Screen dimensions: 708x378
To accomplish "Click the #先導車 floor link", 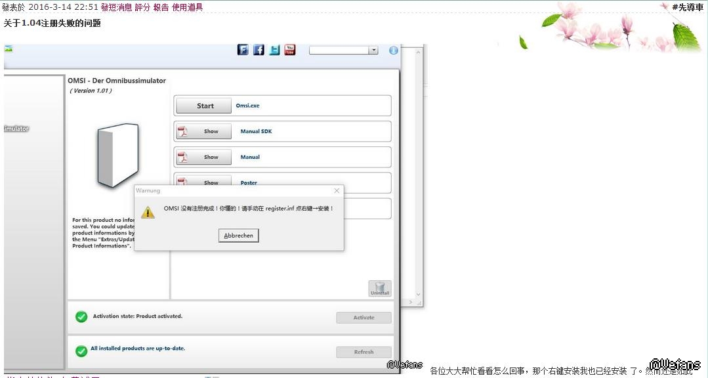I will [x=688, y=7].
